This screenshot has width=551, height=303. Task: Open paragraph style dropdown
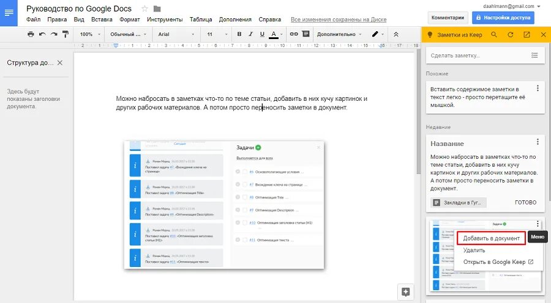pyautogui.click(x=129, y=34)
